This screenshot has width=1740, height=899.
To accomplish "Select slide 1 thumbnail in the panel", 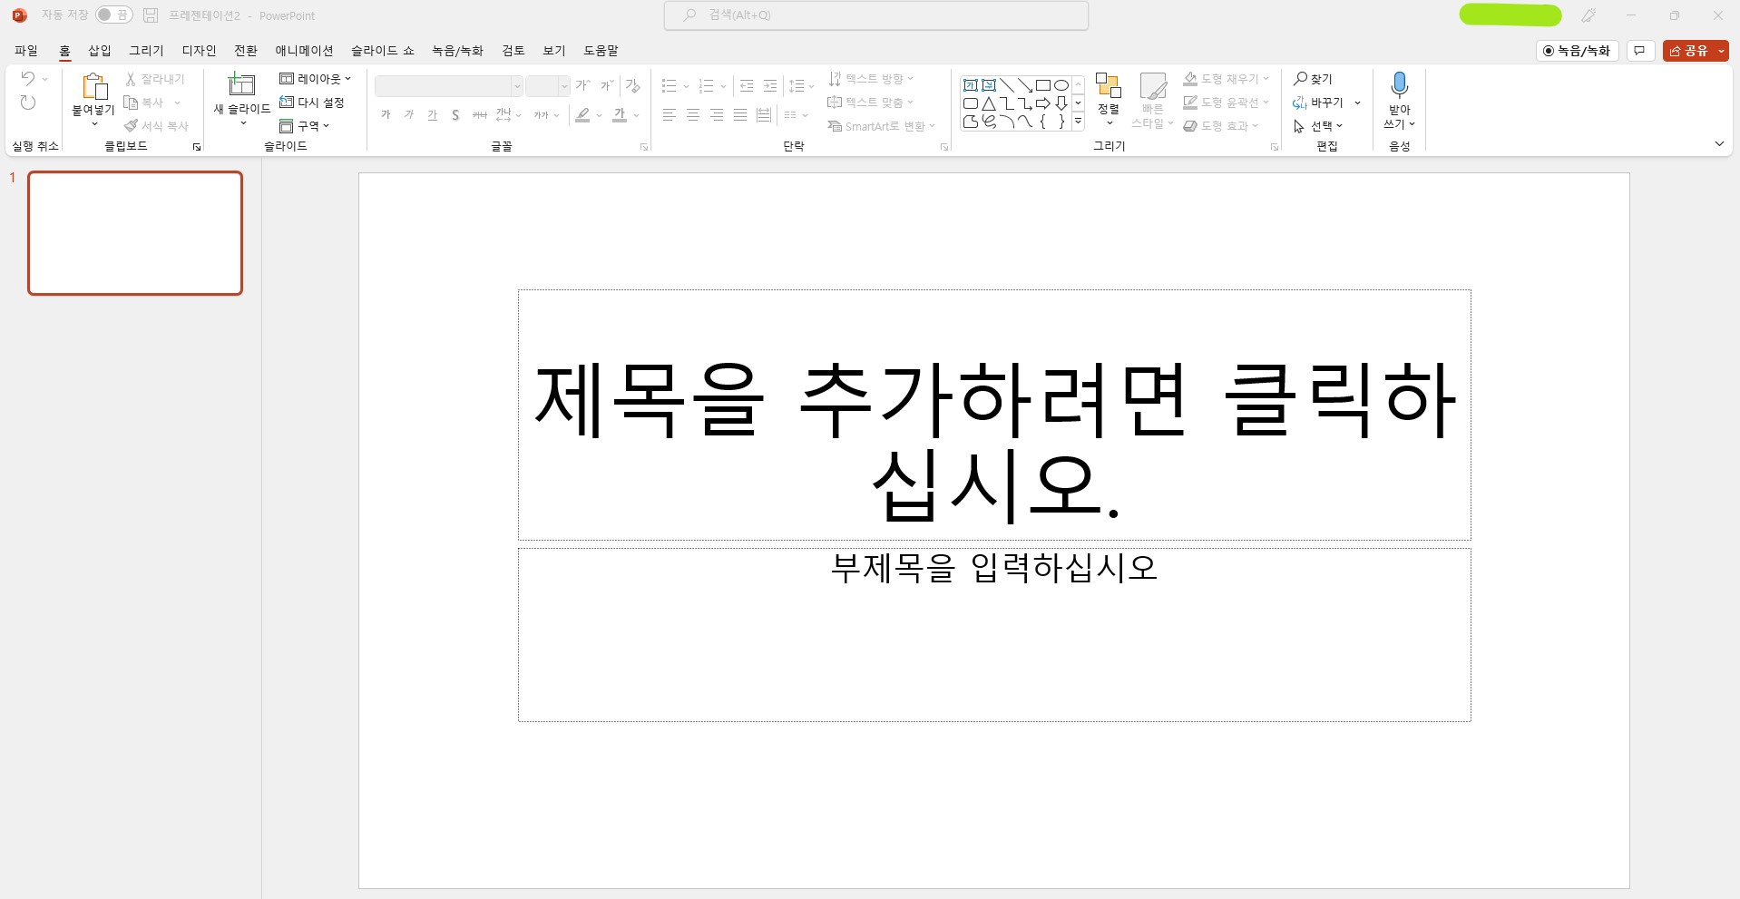I will click(x=135, y=233).
